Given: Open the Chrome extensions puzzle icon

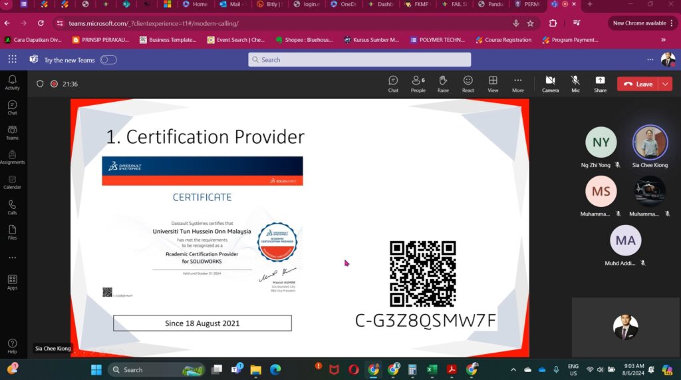Looking at the screenshot, I should [553, 23].
